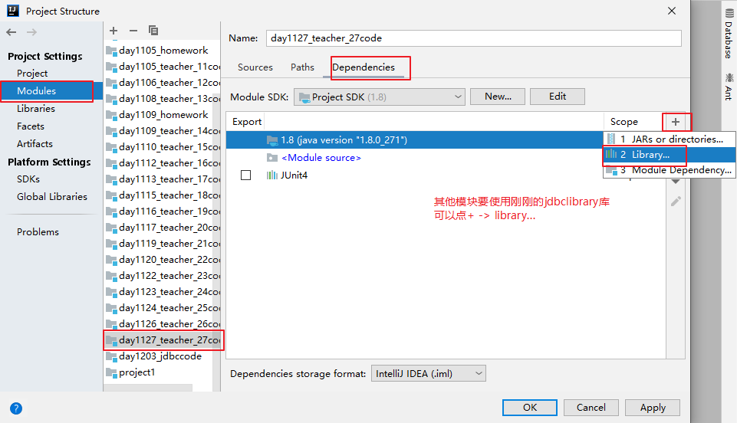Select the day1108_teacher_13code module
This screenshot has height=423, width=737.
tap(162, 99)
